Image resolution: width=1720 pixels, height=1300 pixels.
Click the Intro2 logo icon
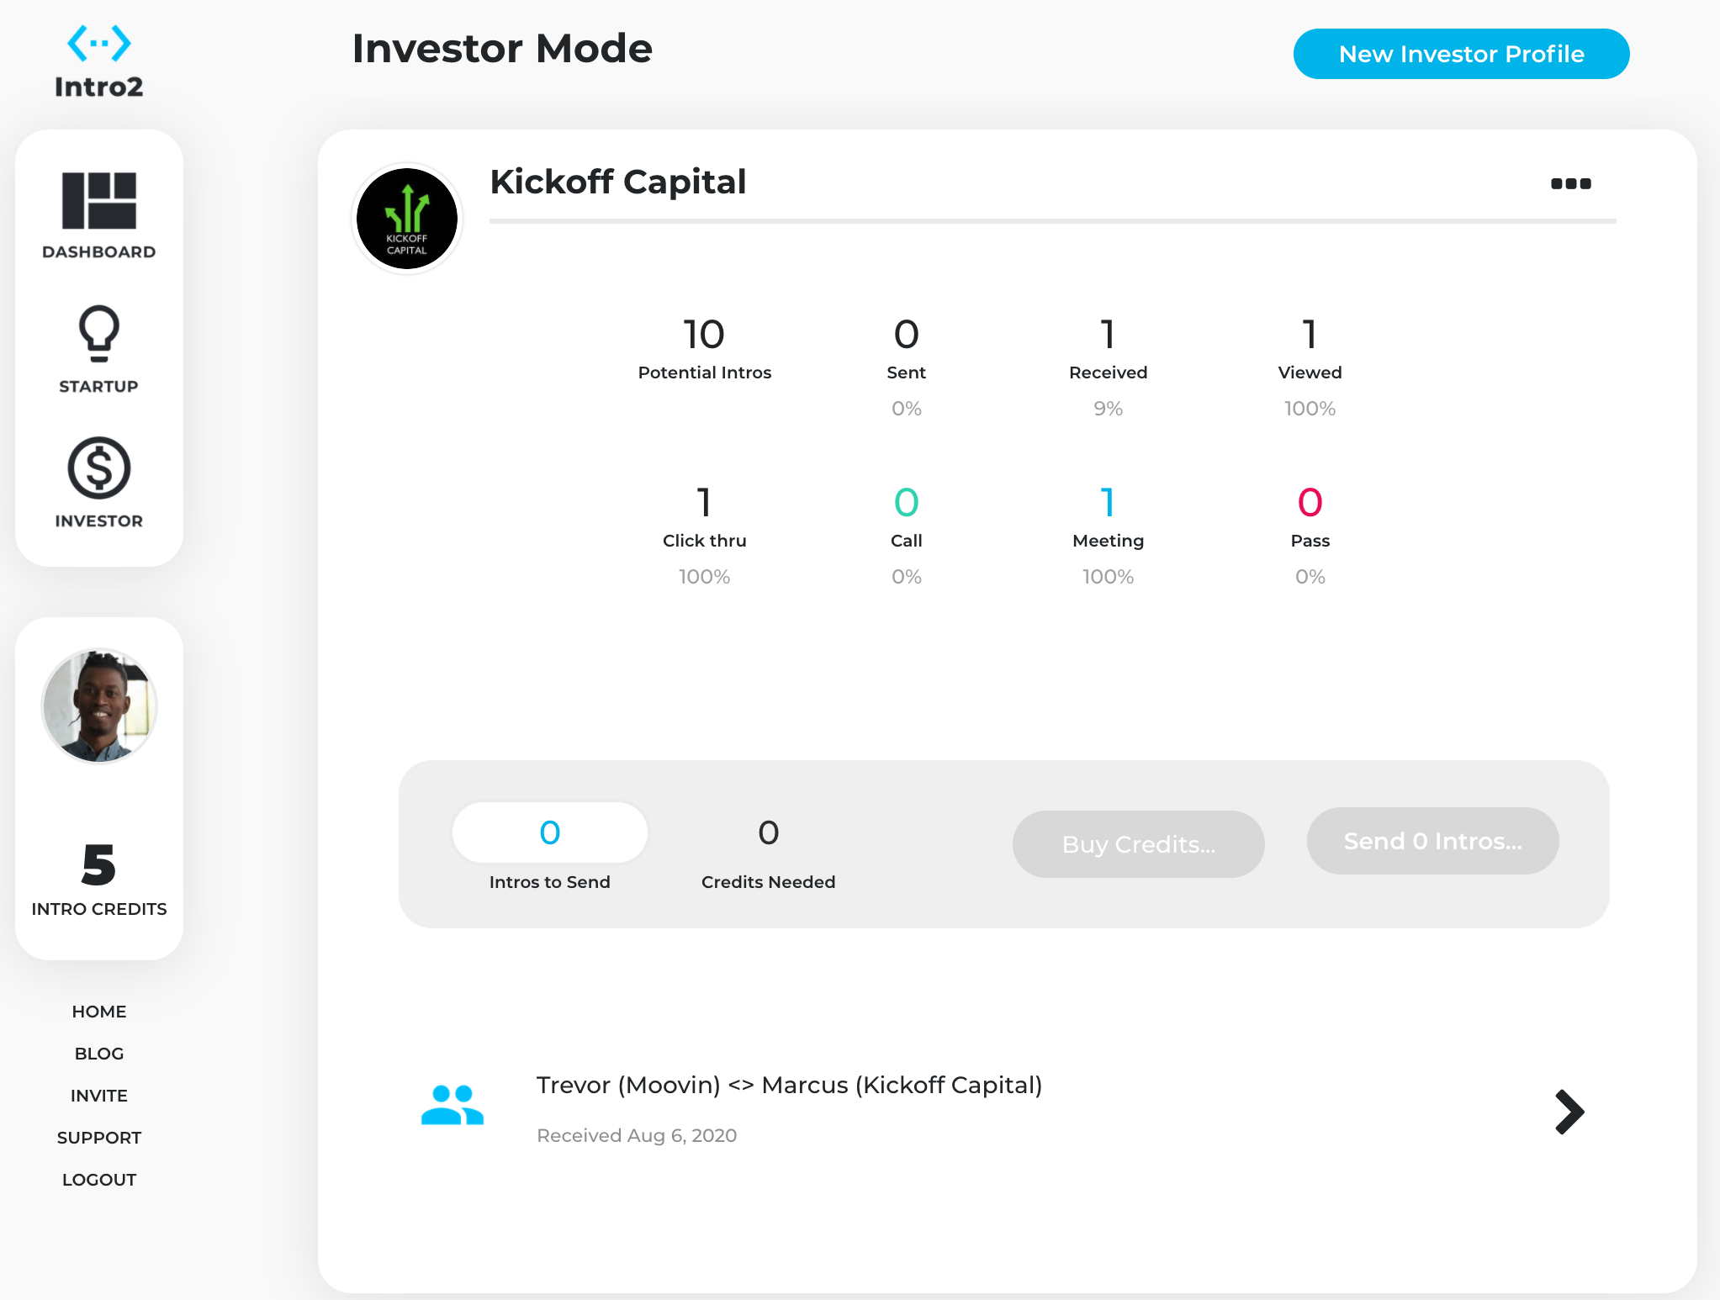coord(99,44)
